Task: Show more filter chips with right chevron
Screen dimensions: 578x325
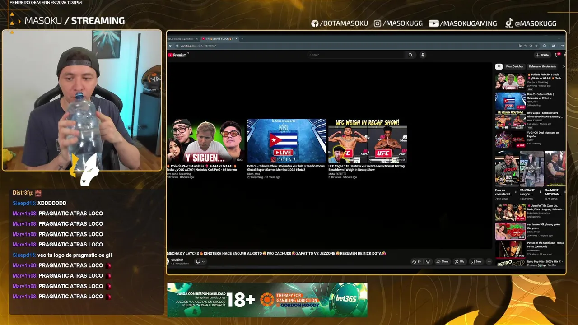Action: point(563,66)
